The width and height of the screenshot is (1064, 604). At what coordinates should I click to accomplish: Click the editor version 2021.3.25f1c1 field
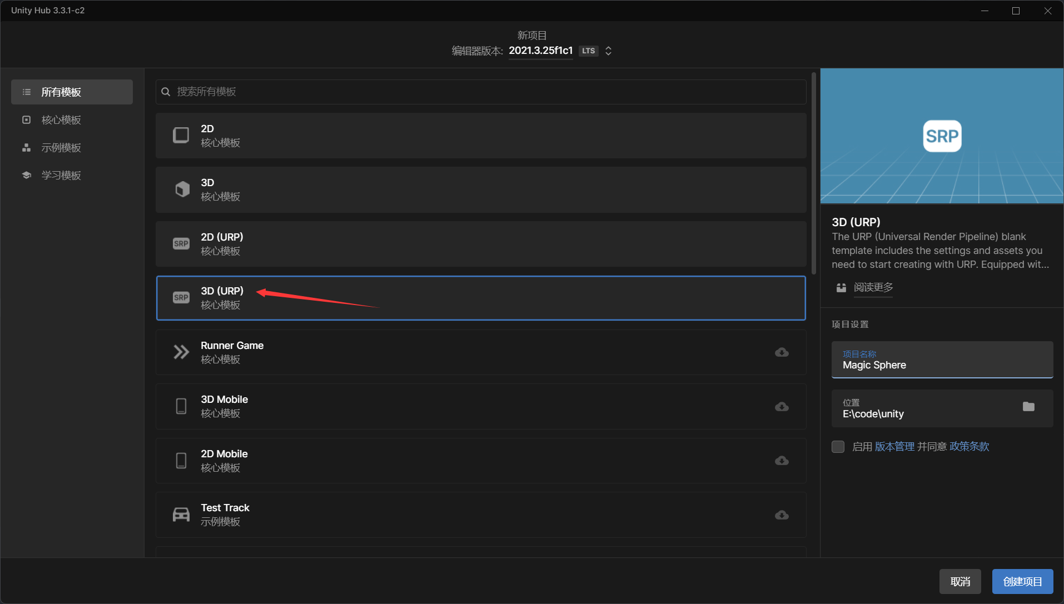pos(540,51)
